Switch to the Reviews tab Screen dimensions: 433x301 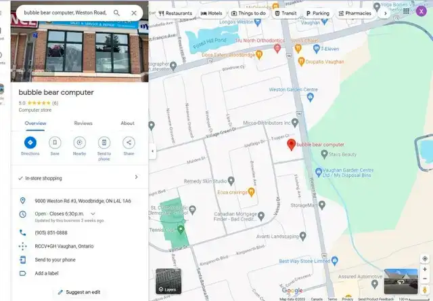tap(83, 123)
